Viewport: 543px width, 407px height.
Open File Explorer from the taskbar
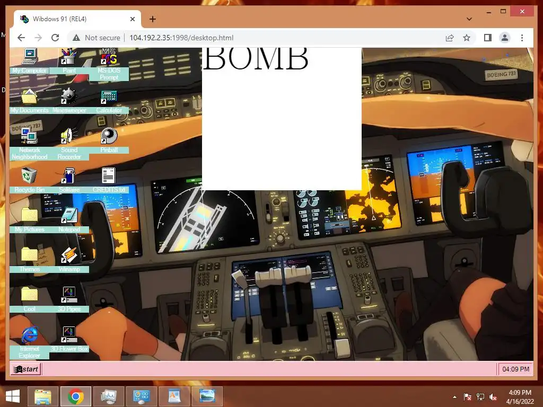click(x=43, y=396)
